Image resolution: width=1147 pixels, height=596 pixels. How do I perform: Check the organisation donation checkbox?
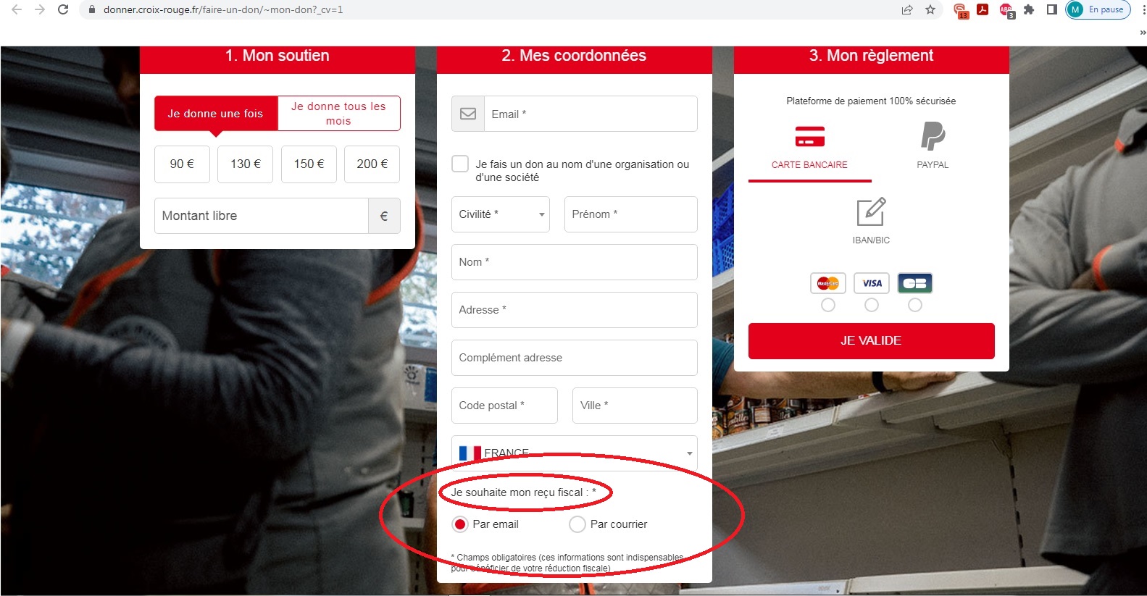click(x=460, y=164)
